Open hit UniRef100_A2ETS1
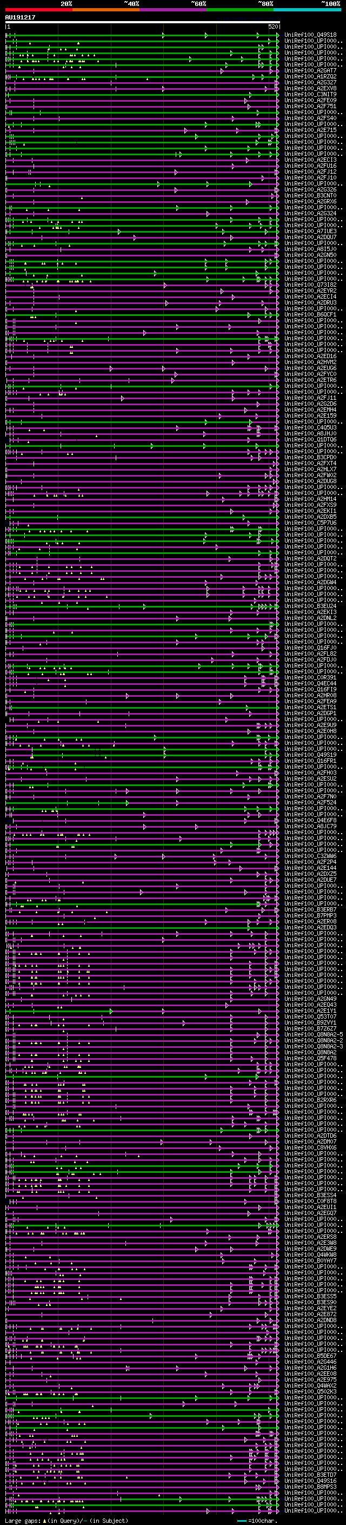This screenshot has height=1525, width=346. pos(310,707)
